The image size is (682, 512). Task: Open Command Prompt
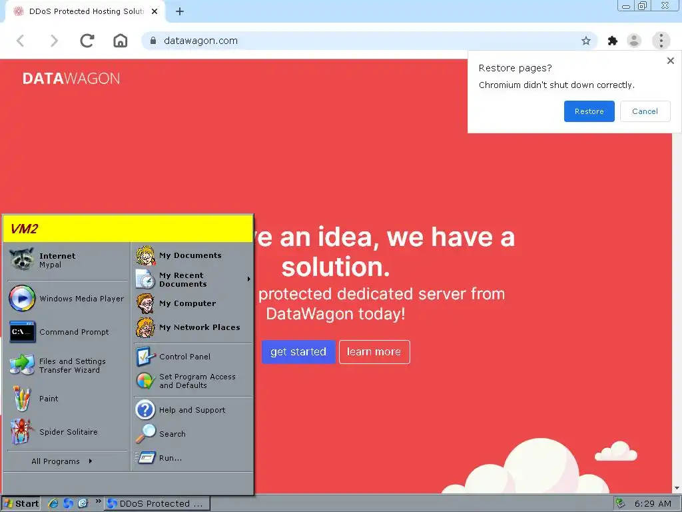pos(67,332)
